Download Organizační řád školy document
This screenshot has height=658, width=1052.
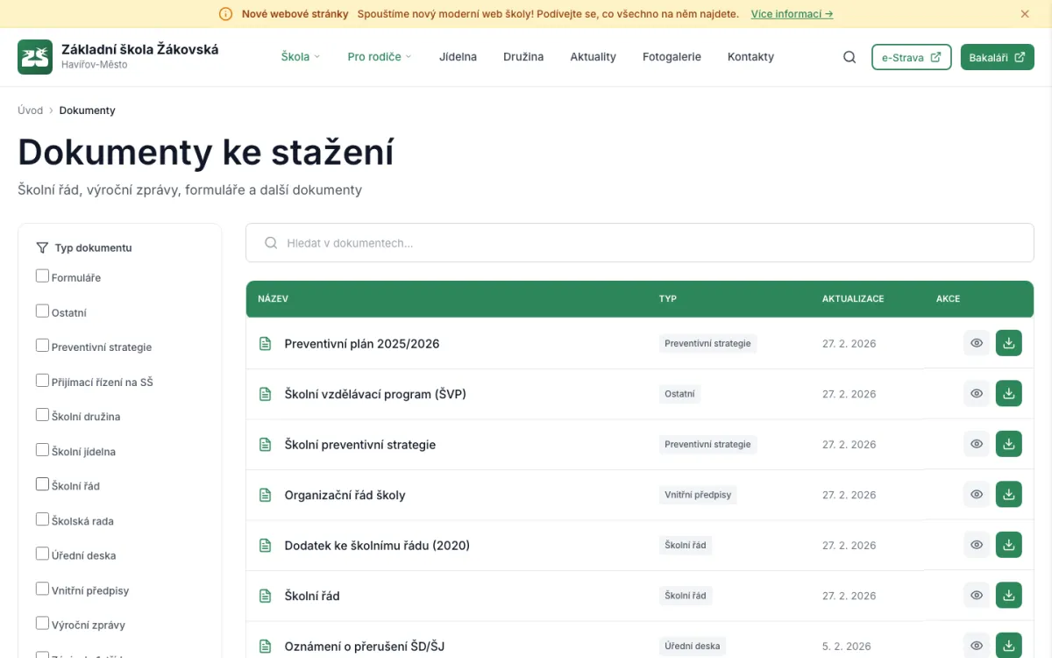pyautogui.click(x=1008, y=494)
